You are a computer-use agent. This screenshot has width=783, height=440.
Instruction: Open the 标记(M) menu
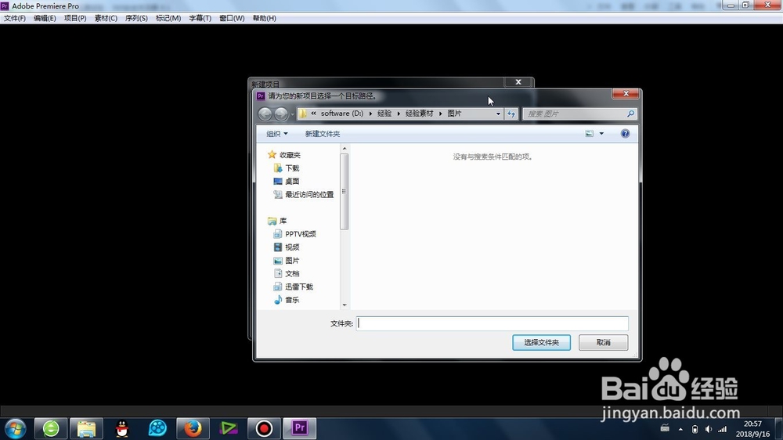[168, 18]
